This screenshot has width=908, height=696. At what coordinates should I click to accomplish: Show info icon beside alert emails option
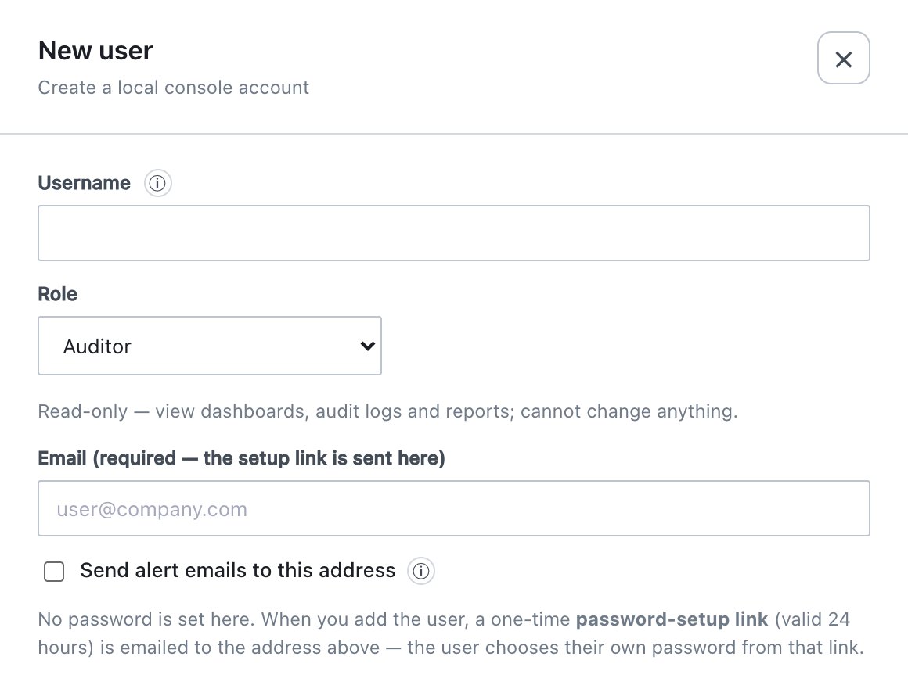coord(421,571)
